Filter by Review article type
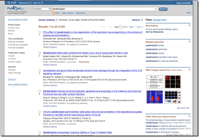The width and height of the screenshot is (199, 137). click(x=11, y=30)
